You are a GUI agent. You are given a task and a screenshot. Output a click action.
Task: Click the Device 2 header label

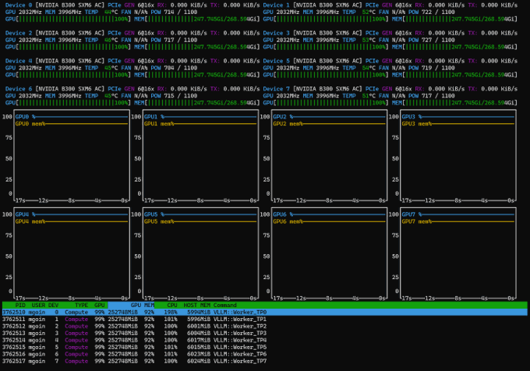(x=19, y=33)
